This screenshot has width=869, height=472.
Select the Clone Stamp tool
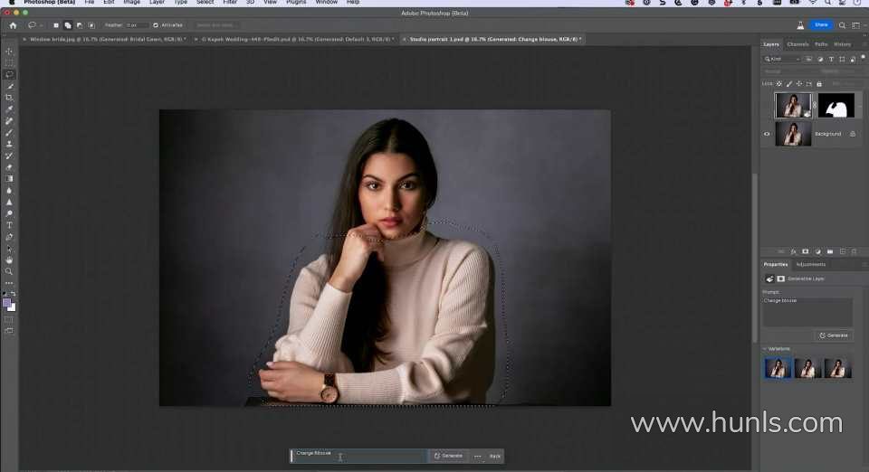[9, 144]
